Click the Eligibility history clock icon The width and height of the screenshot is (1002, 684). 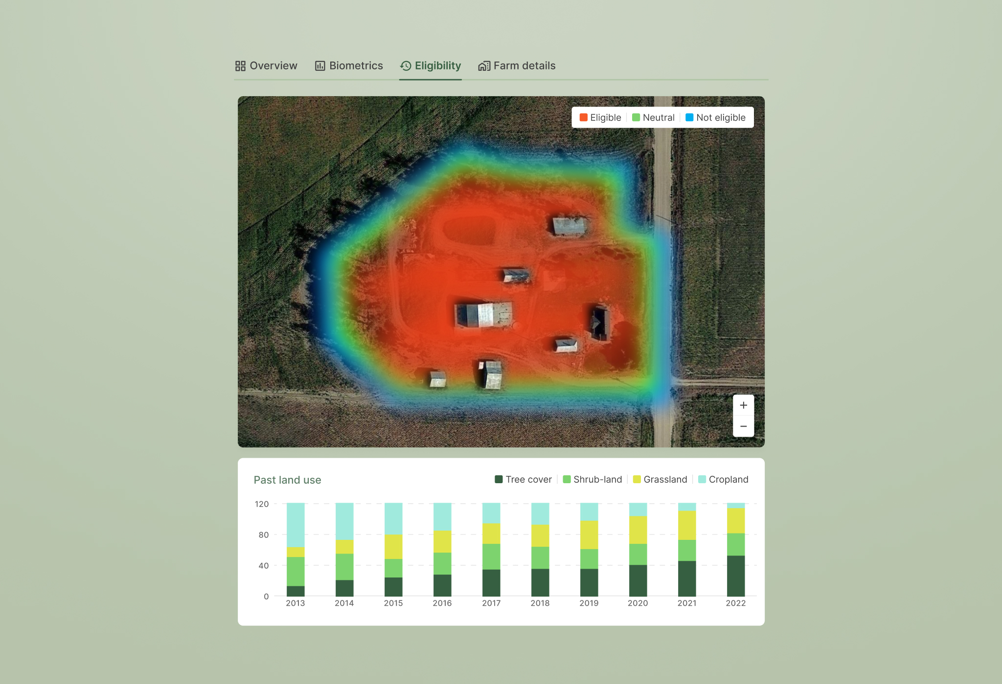[406, 66]
